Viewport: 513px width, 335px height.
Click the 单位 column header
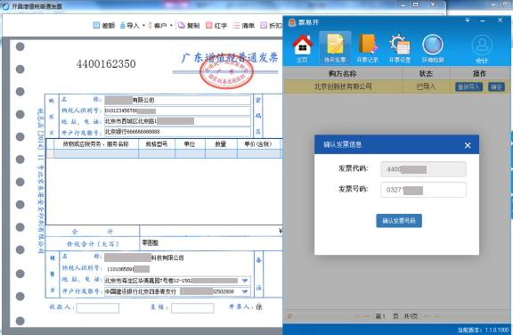(x=190, y=144)
